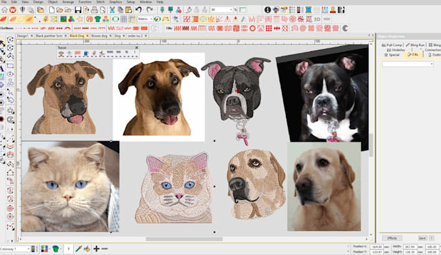441x255 pixels.
Task: Click the Height value field
Action: tap(410, 252)
